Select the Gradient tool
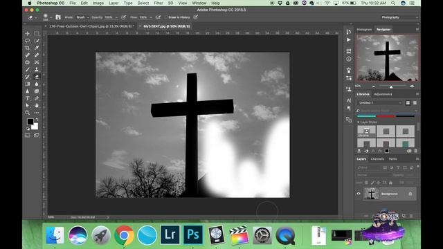Image resolution: width=443 pixels, height=249 pixels. [x=28, y=84]
